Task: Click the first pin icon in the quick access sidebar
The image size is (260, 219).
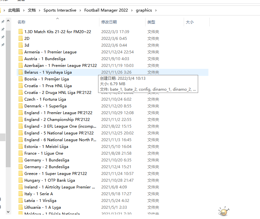Action: tap(3, 22)
